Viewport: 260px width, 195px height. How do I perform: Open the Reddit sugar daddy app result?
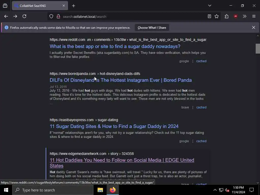115,46
